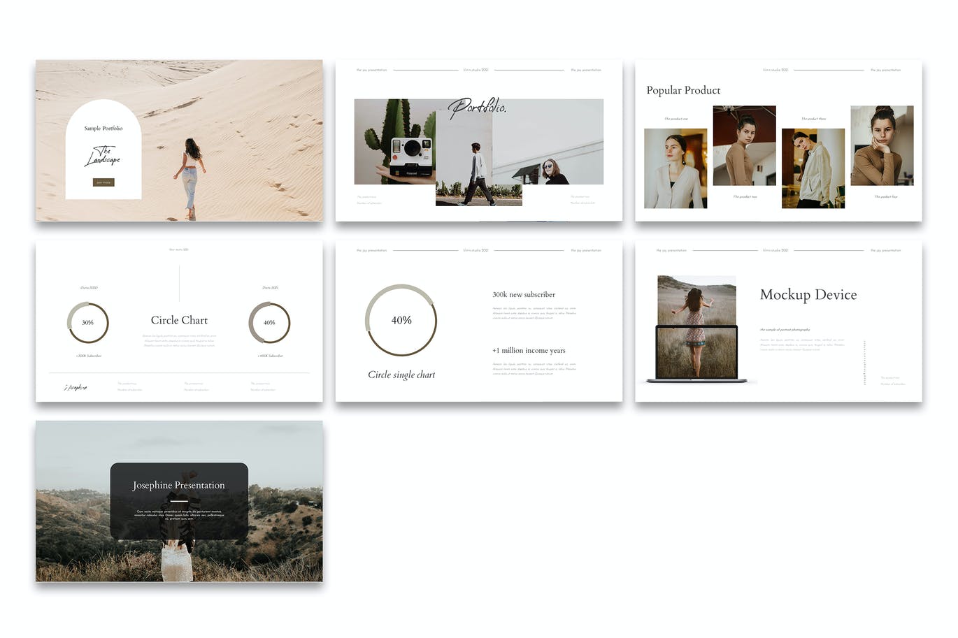
Task: Select the 30% circle chart ring
Action: 88,322
